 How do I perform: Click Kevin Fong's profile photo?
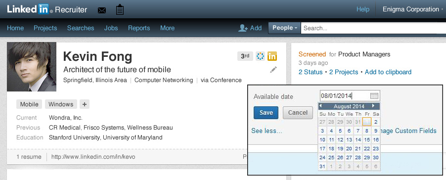(x=32, y=67)
